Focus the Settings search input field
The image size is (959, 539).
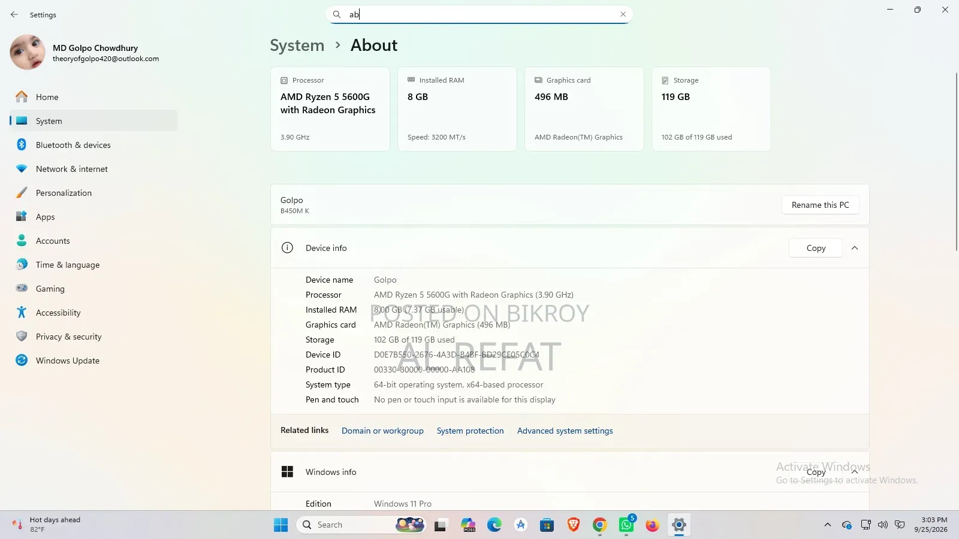click(x=479, y=14)
